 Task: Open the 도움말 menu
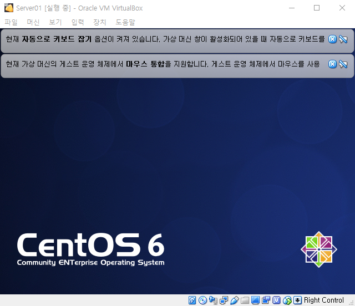125,22
